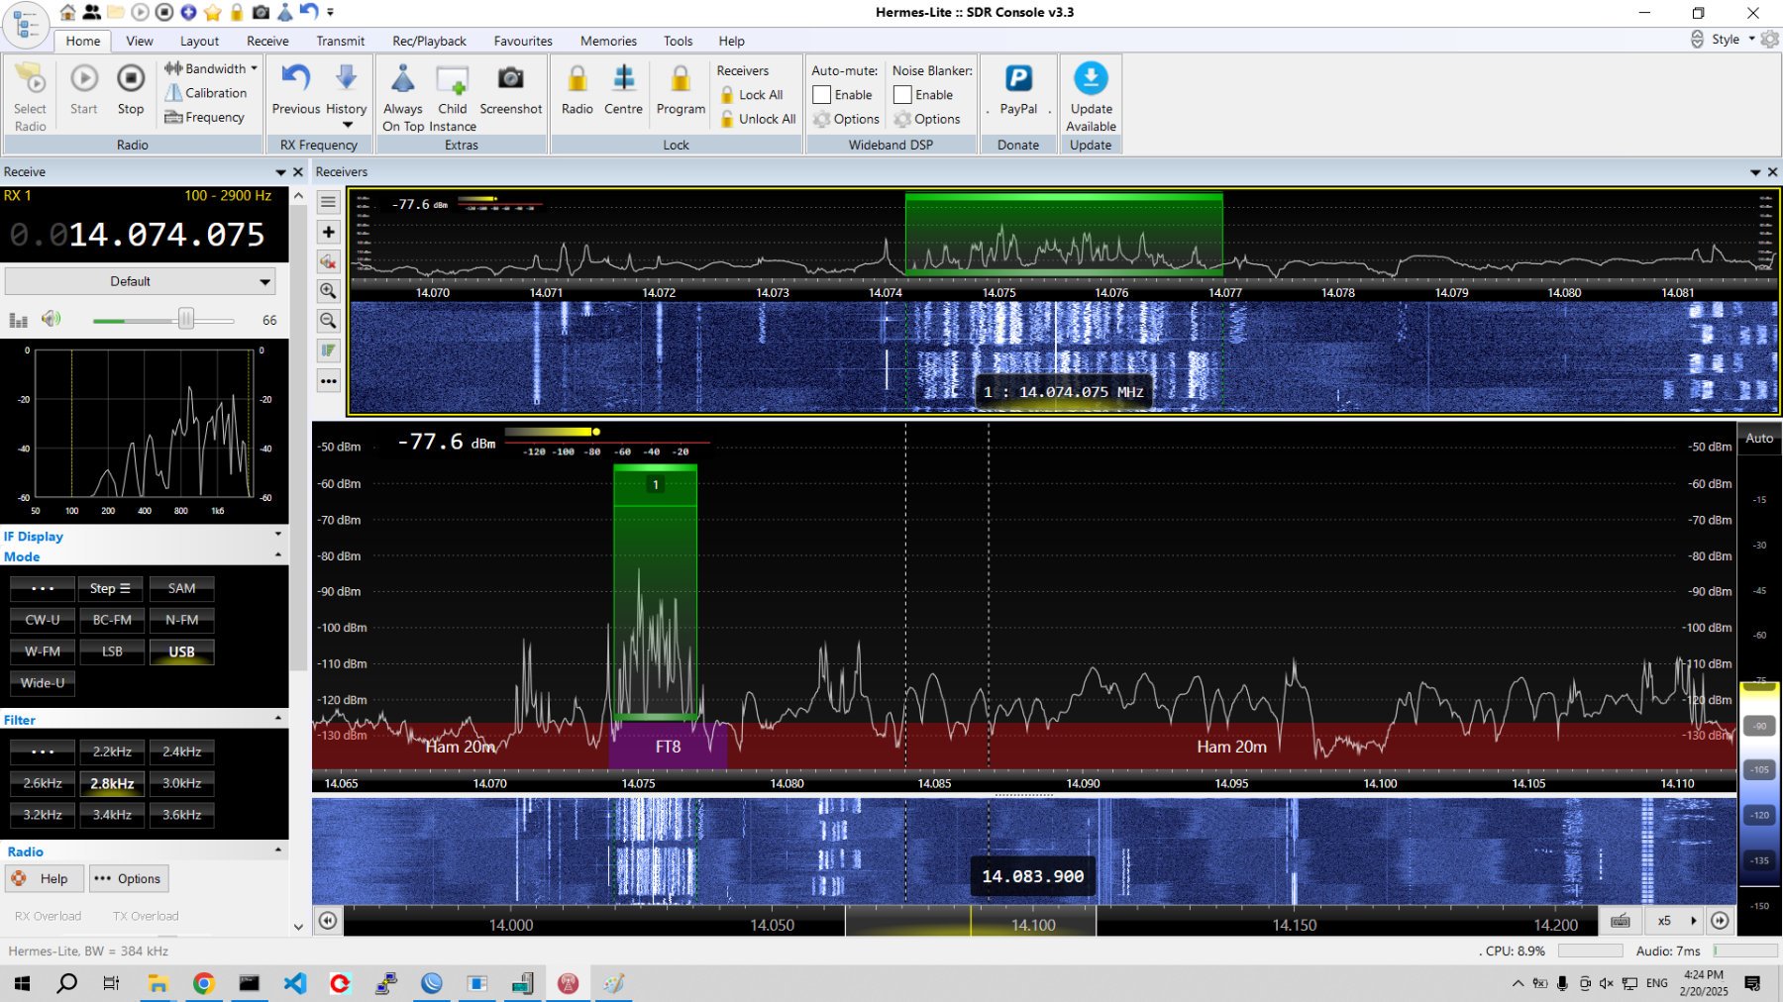Viewport: 1783px width, 1002px height.
Task: Select USB mode
Action: (x=181, y=651)
